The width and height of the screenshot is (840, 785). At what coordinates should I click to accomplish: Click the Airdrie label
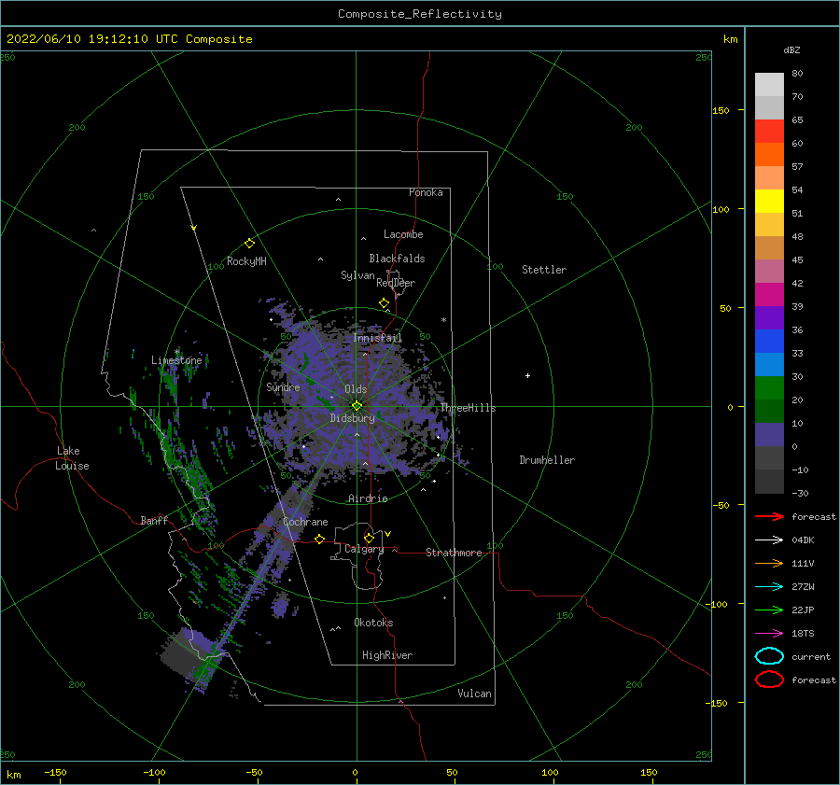[x=368, y=498]
